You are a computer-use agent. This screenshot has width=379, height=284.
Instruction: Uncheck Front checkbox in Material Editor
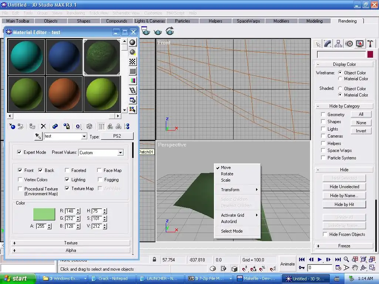20,170
